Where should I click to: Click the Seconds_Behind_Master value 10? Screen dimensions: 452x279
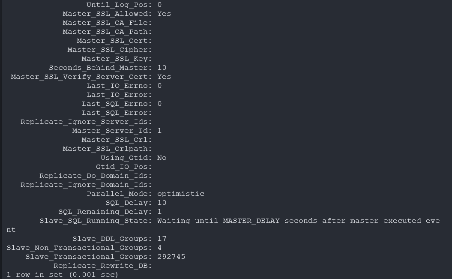(x=162, y=68)
